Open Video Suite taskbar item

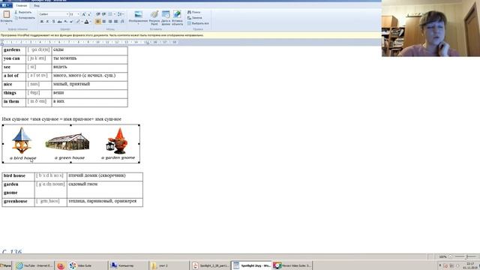point(87,265)
